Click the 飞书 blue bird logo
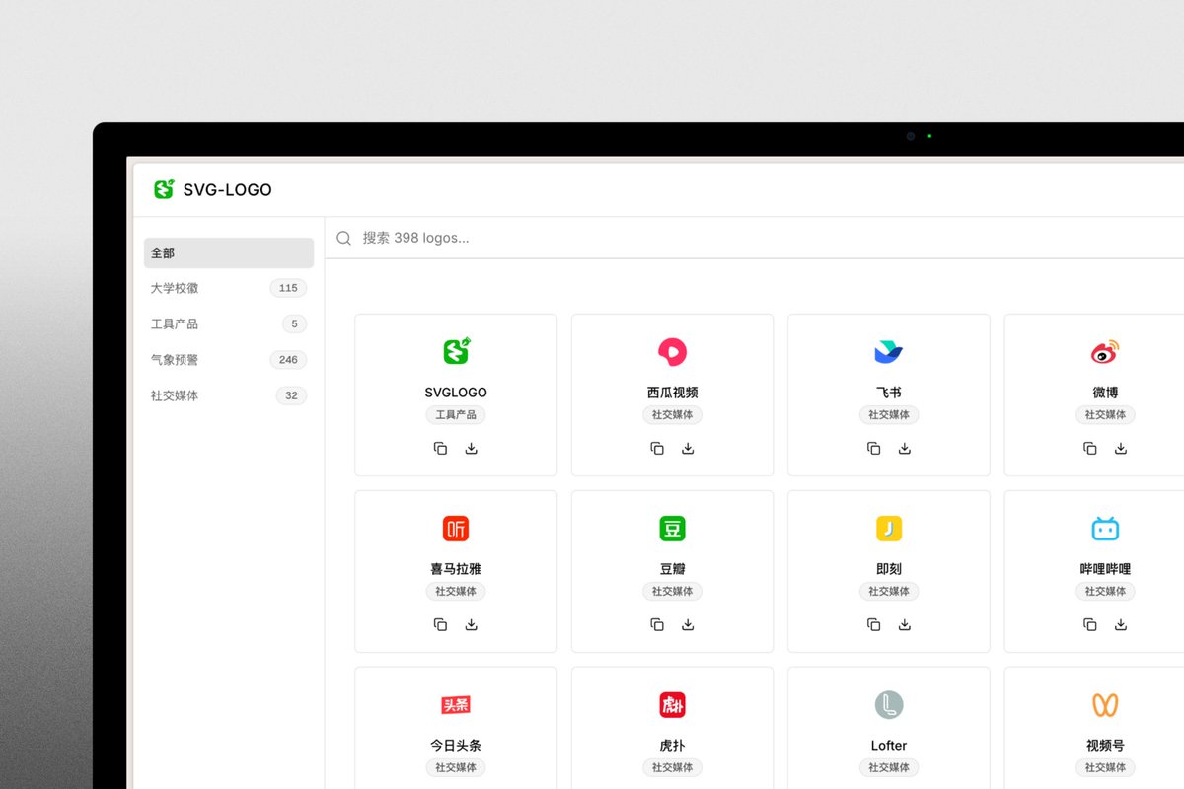The height and width of the screenshot is (789, 1184). click(x=889, y=352)
